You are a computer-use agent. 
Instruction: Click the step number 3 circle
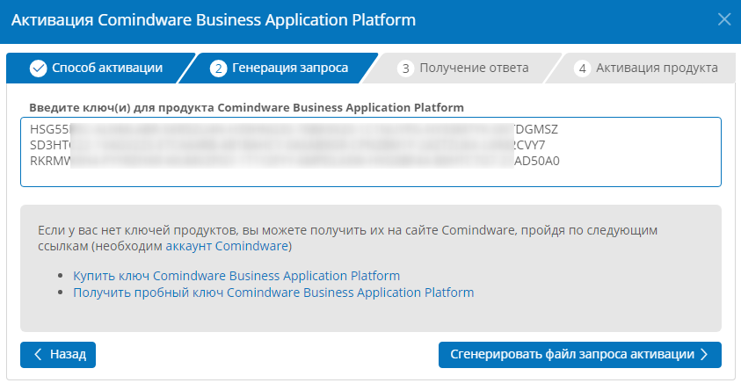click(405, 69)
